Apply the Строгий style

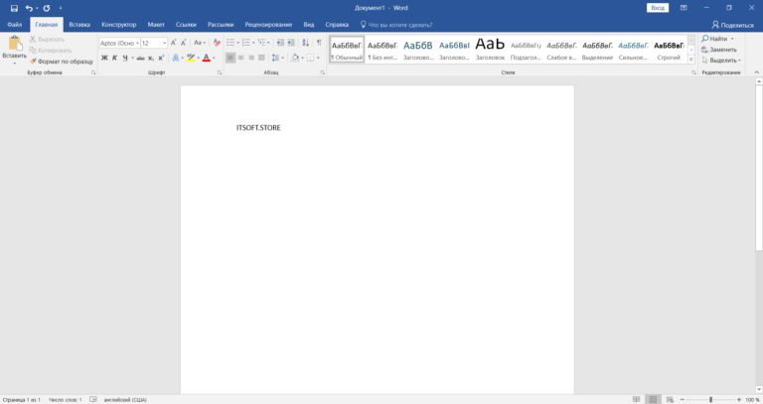[x=669, y=49]
